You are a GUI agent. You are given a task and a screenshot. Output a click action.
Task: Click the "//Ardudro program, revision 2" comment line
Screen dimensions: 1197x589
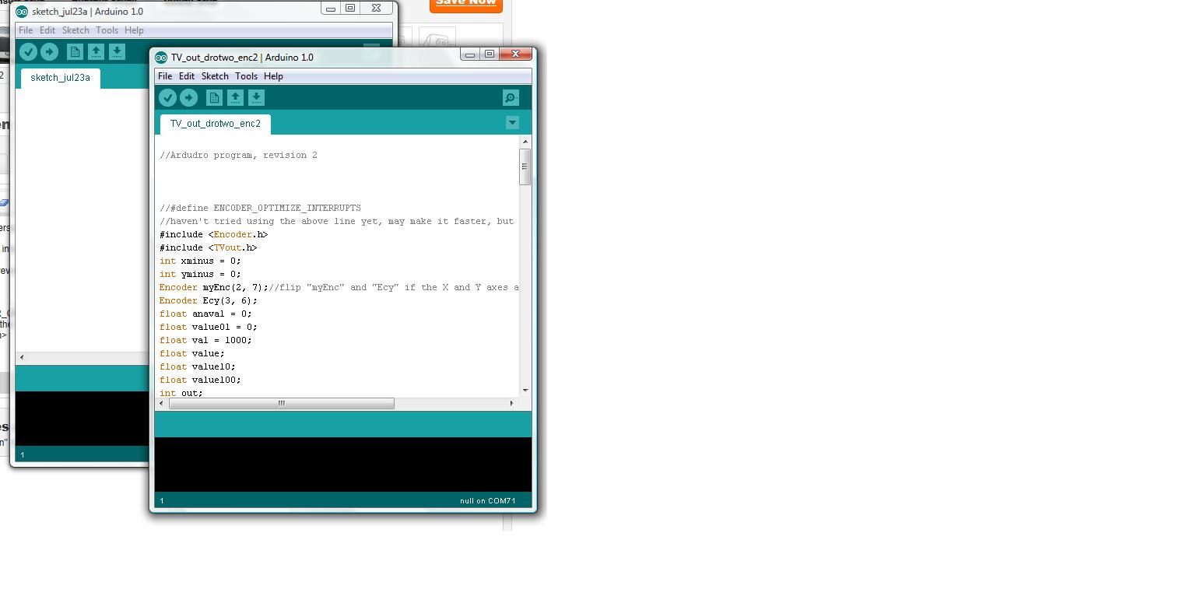pos(238,156)
